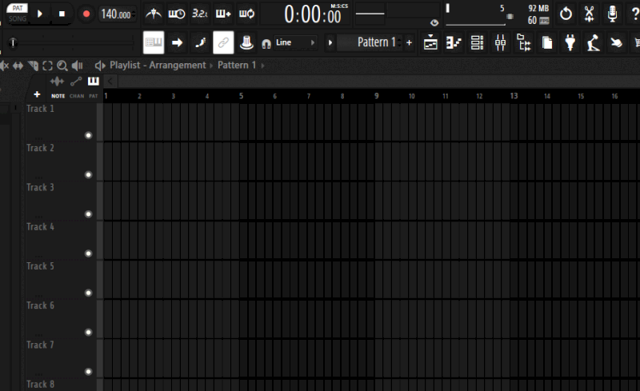Mute Track 2 with its dot

(x=88, y=174)
